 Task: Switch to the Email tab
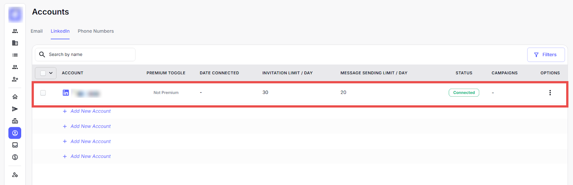pyautogui.click(x=37, y=31)
